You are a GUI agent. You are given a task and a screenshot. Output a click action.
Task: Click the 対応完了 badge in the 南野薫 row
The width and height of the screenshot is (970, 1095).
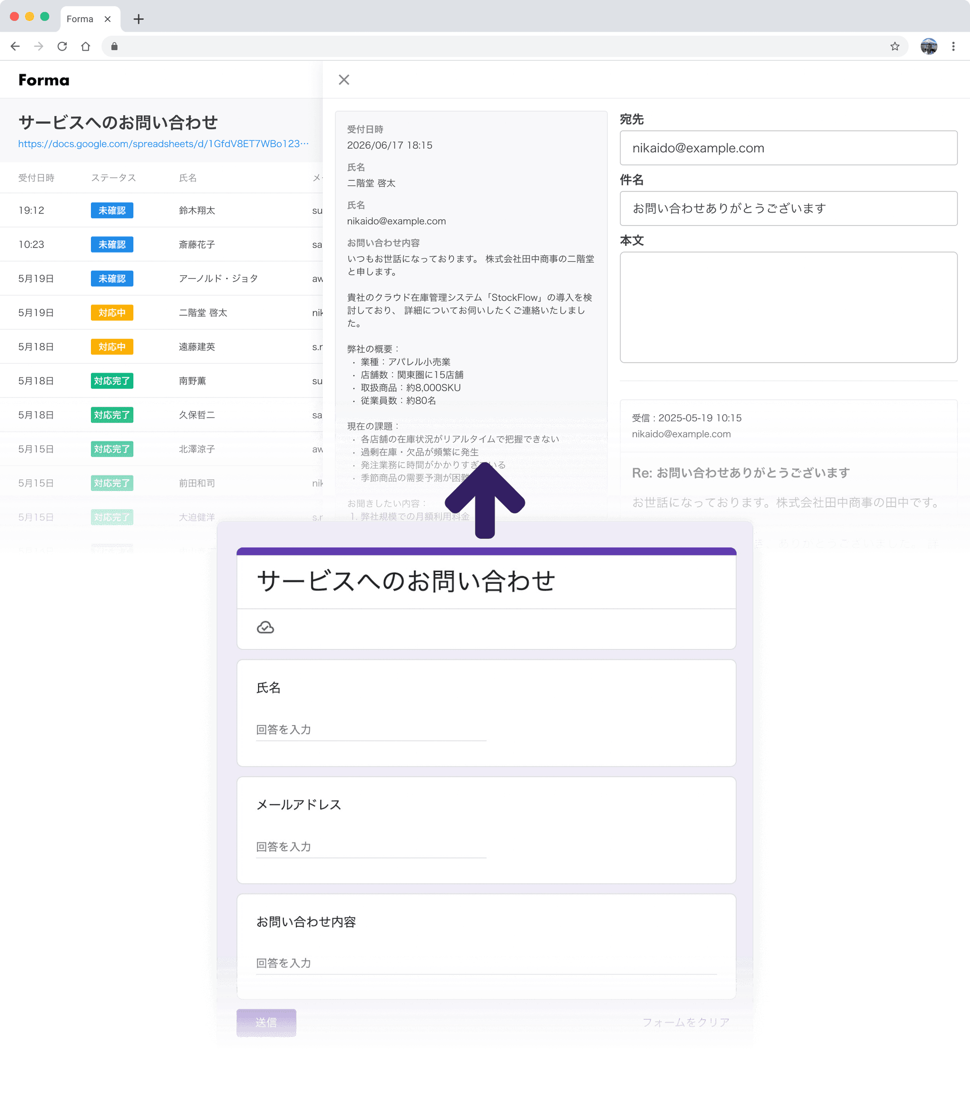112,381
